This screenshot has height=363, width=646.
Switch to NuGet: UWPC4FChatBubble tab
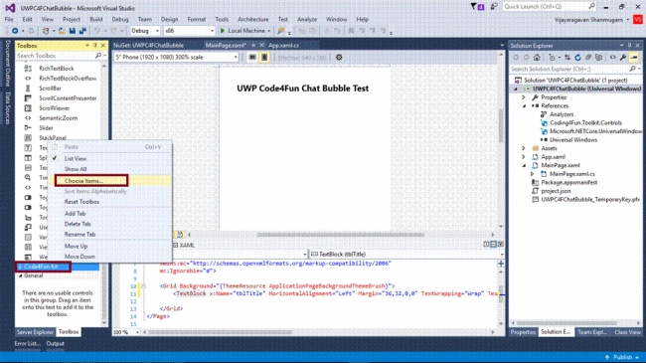pos(149,46)
